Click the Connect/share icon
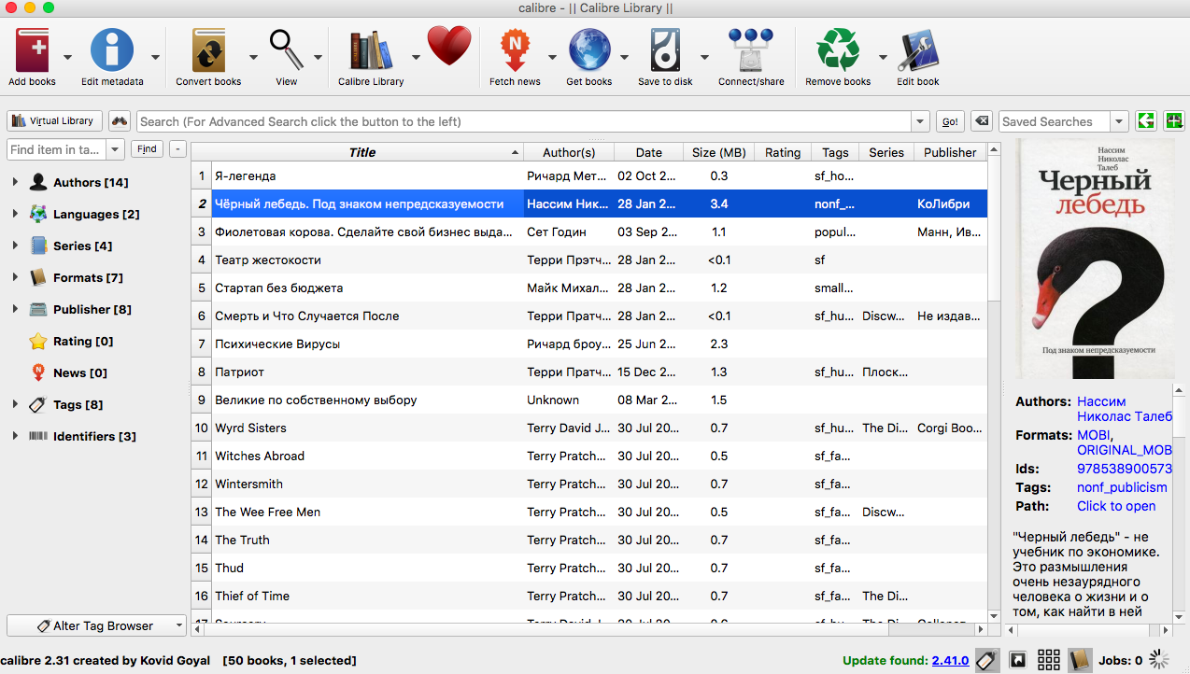The height and width of the screenshot is (674, 1190). click(751, 49)
